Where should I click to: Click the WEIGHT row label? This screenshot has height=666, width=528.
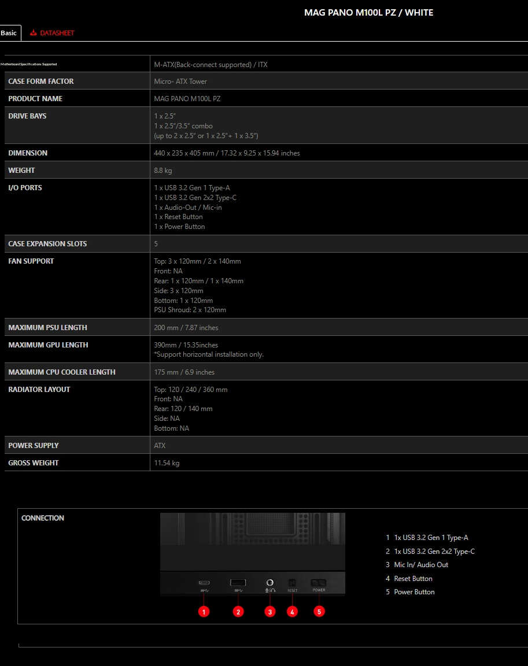tap(21, 171)
